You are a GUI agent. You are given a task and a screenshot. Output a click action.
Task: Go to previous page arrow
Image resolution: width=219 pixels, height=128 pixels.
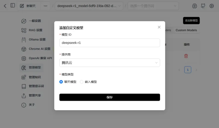(179, 70)
